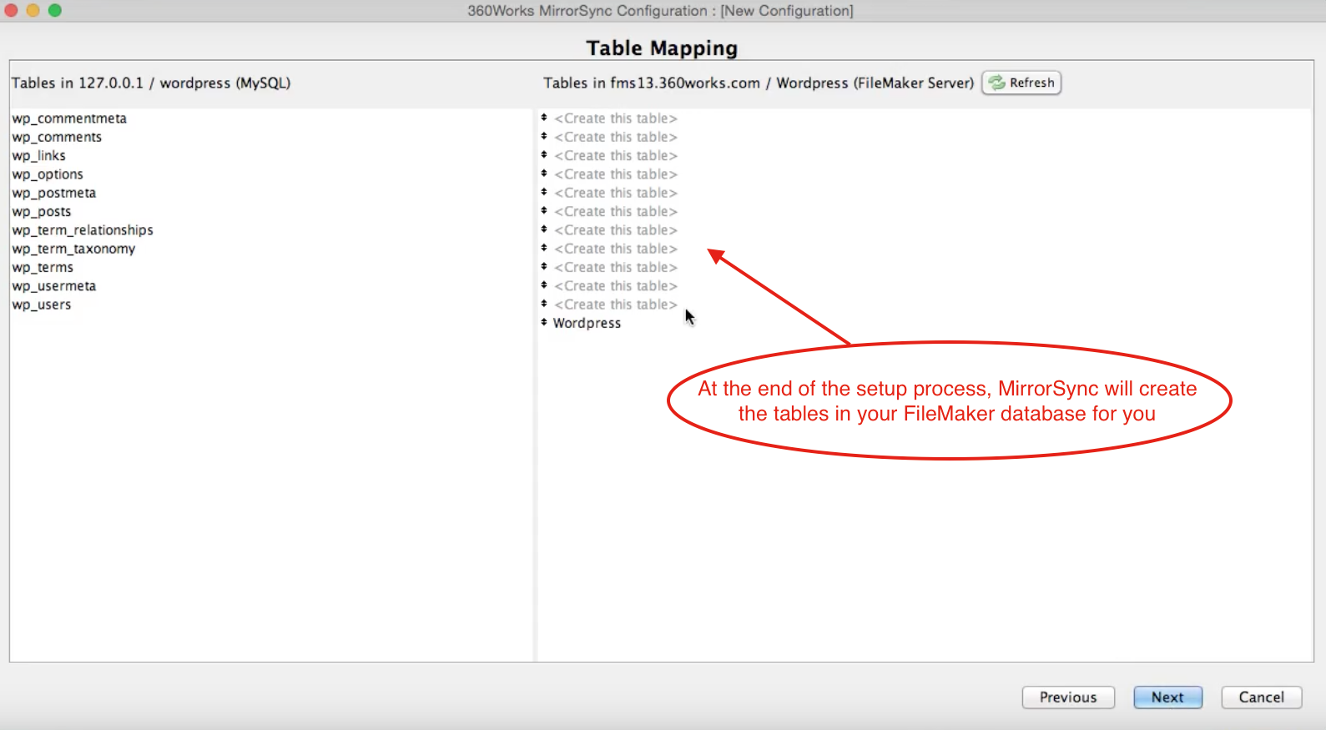This screenshot has height=730, width=1326.
Task: Select the wp_terms table row
Action: tap(271, 268)
